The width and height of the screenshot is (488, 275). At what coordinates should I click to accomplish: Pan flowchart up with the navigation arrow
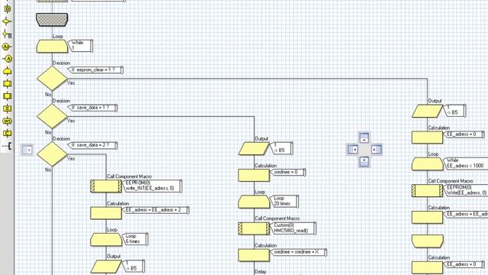(x=364, y=137)
